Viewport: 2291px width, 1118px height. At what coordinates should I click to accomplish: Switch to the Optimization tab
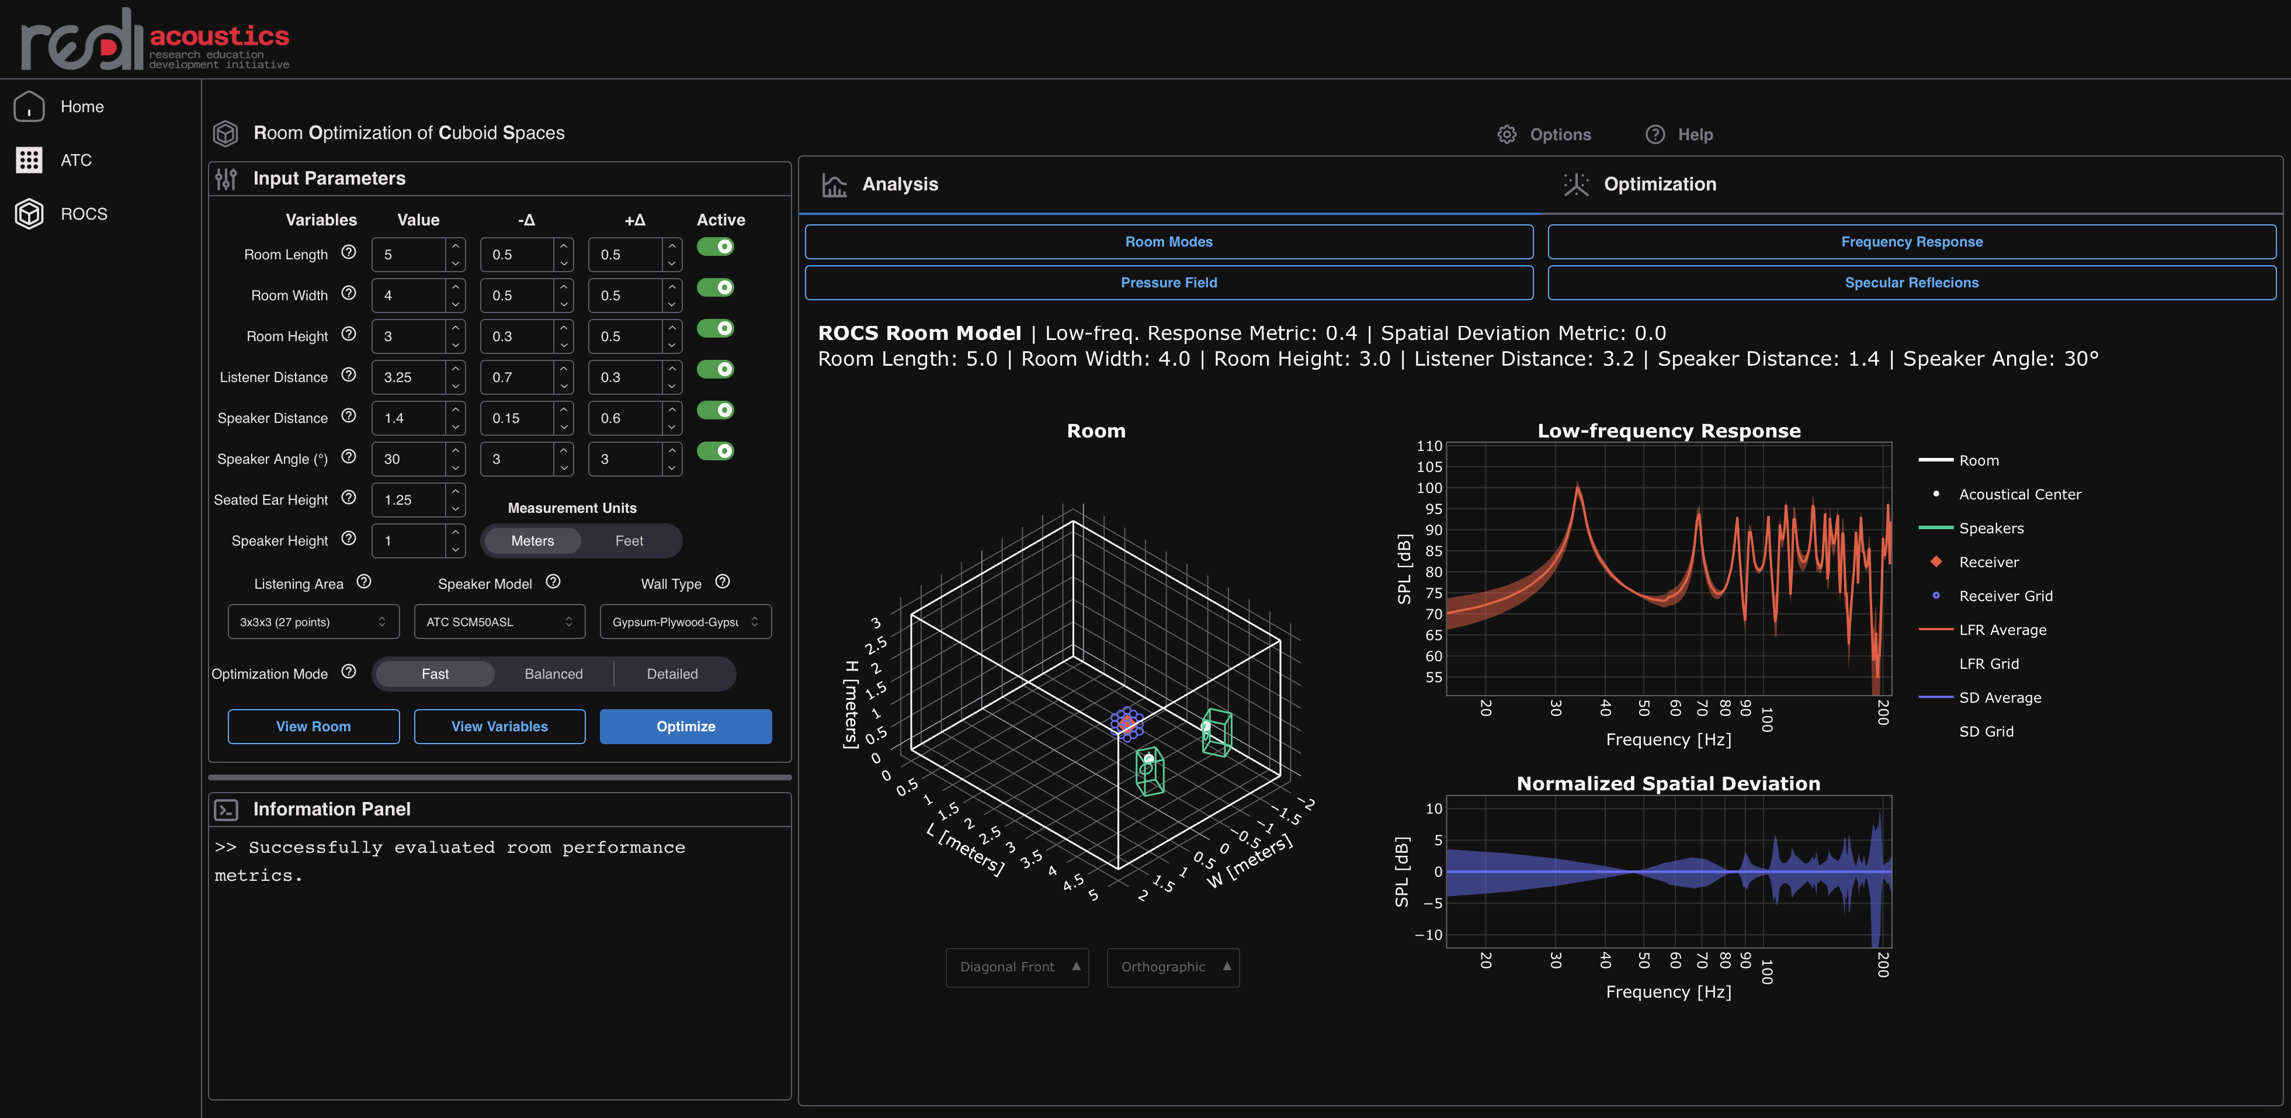click(x=1658, y=184)
